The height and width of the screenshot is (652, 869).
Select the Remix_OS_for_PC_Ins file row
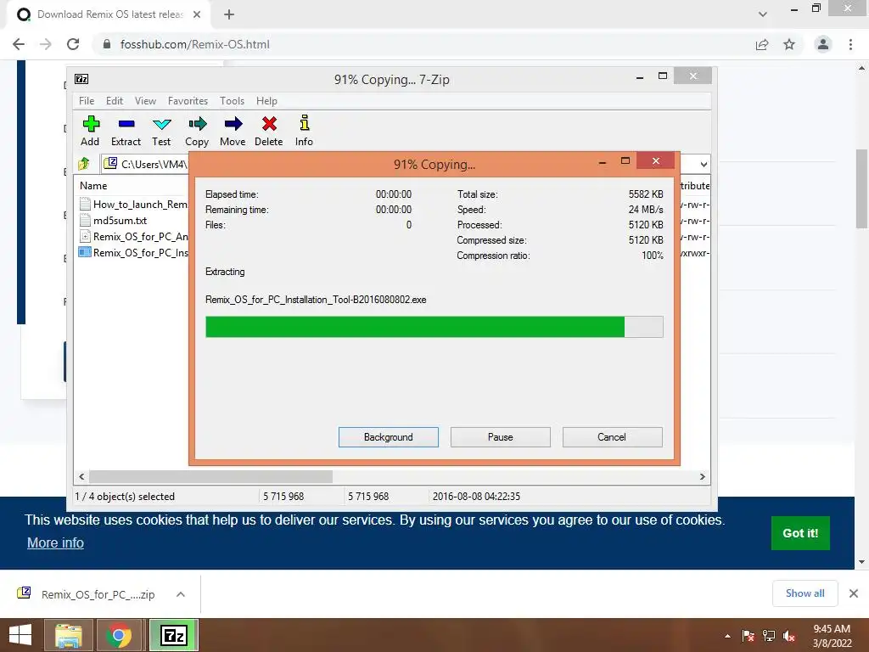point(133,252)
